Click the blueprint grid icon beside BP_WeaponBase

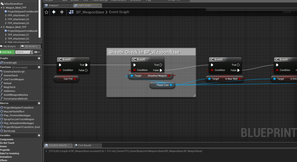71,12
